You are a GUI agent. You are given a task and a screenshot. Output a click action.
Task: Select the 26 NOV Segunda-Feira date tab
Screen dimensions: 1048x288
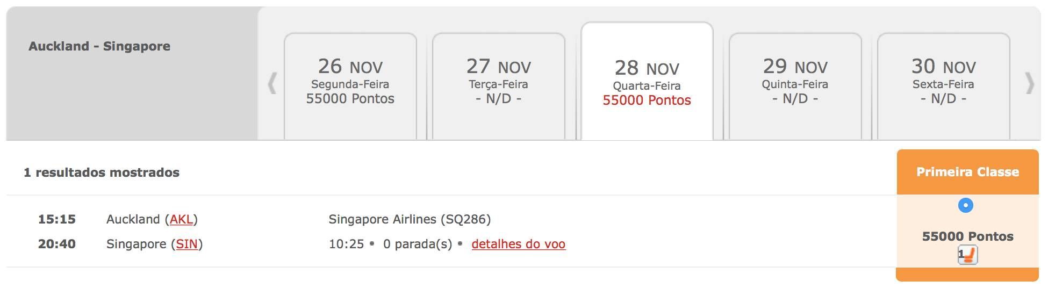point(350,87)
